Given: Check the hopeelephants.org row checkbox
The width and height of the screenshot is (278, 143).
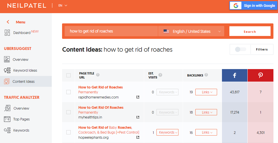Looking at the screenshot, I should point(68,132).
